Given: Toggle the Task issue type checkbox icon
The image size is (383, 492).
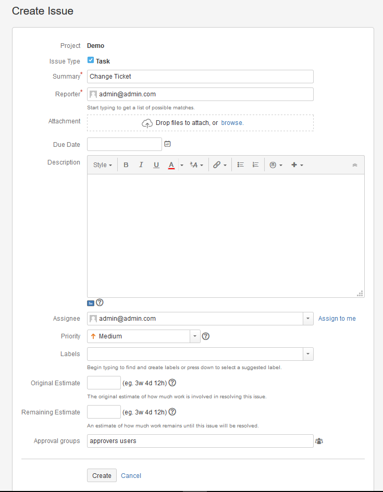Looking at the screenshot, I should (x=91, y=60).
